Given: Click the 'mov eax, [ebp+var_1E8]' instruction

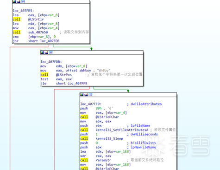Looking at the screenshot, I should (106, 164).
